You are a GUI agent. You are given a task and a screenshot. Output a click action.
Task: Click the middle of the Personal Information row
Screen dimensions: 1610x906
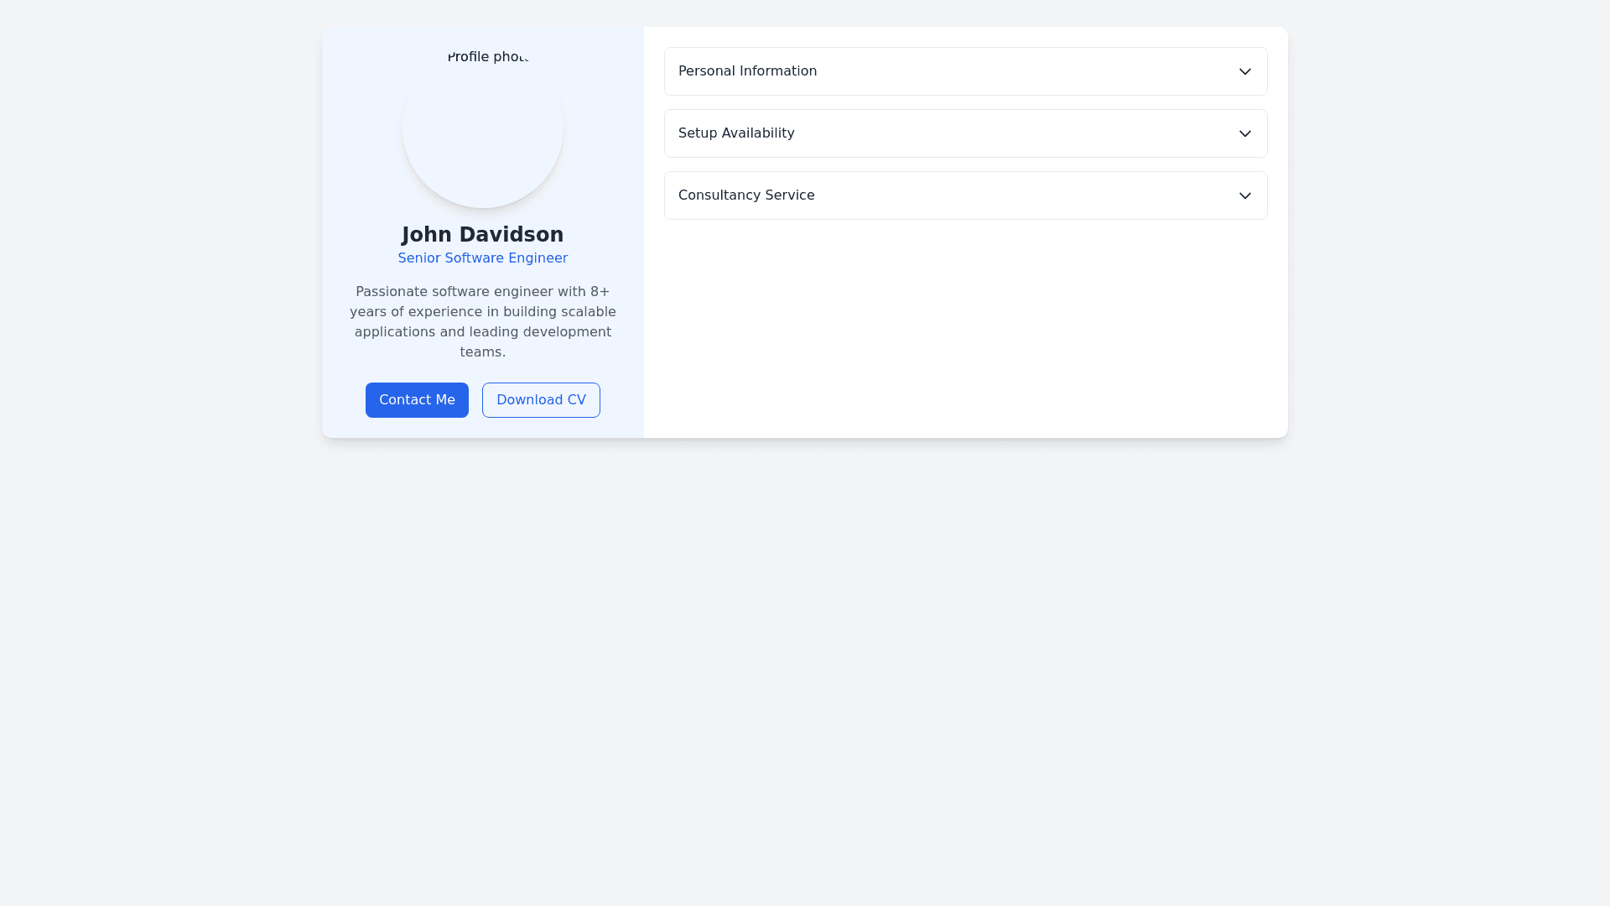[x=966, y=71]
